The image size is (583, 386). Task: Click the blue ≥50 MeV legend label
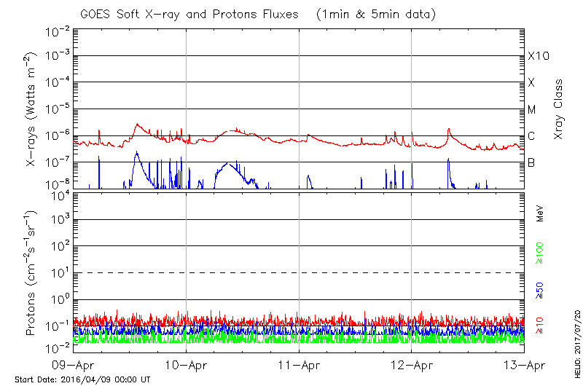pyautogui.click(x=540, y=289)
